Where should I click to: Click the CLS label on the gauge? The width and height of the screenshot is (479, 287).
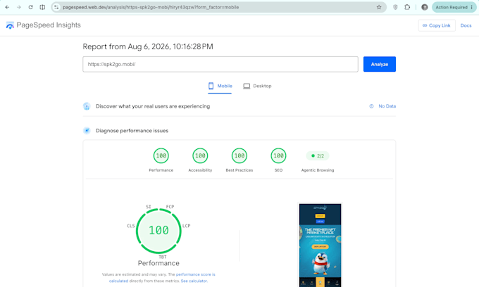coord(131,226)
